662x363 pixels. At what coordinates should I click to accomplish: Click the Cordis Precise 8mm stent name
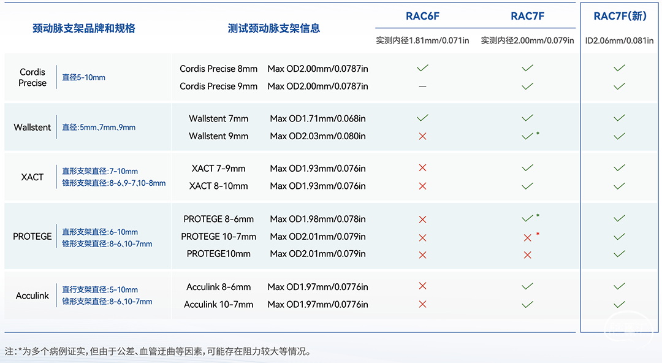pos(218,69)
